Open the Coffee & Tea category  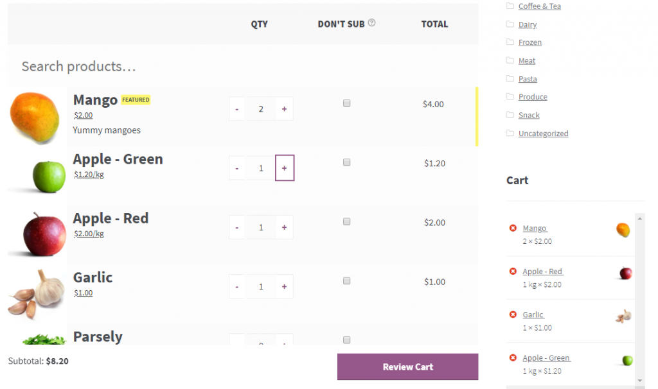click(540, 6)
